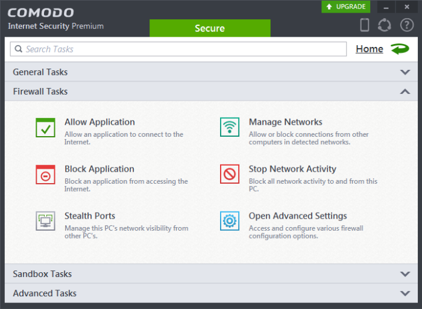The image size is (422, 309).
Task: Go to the Home link
Action: (369, 49)
